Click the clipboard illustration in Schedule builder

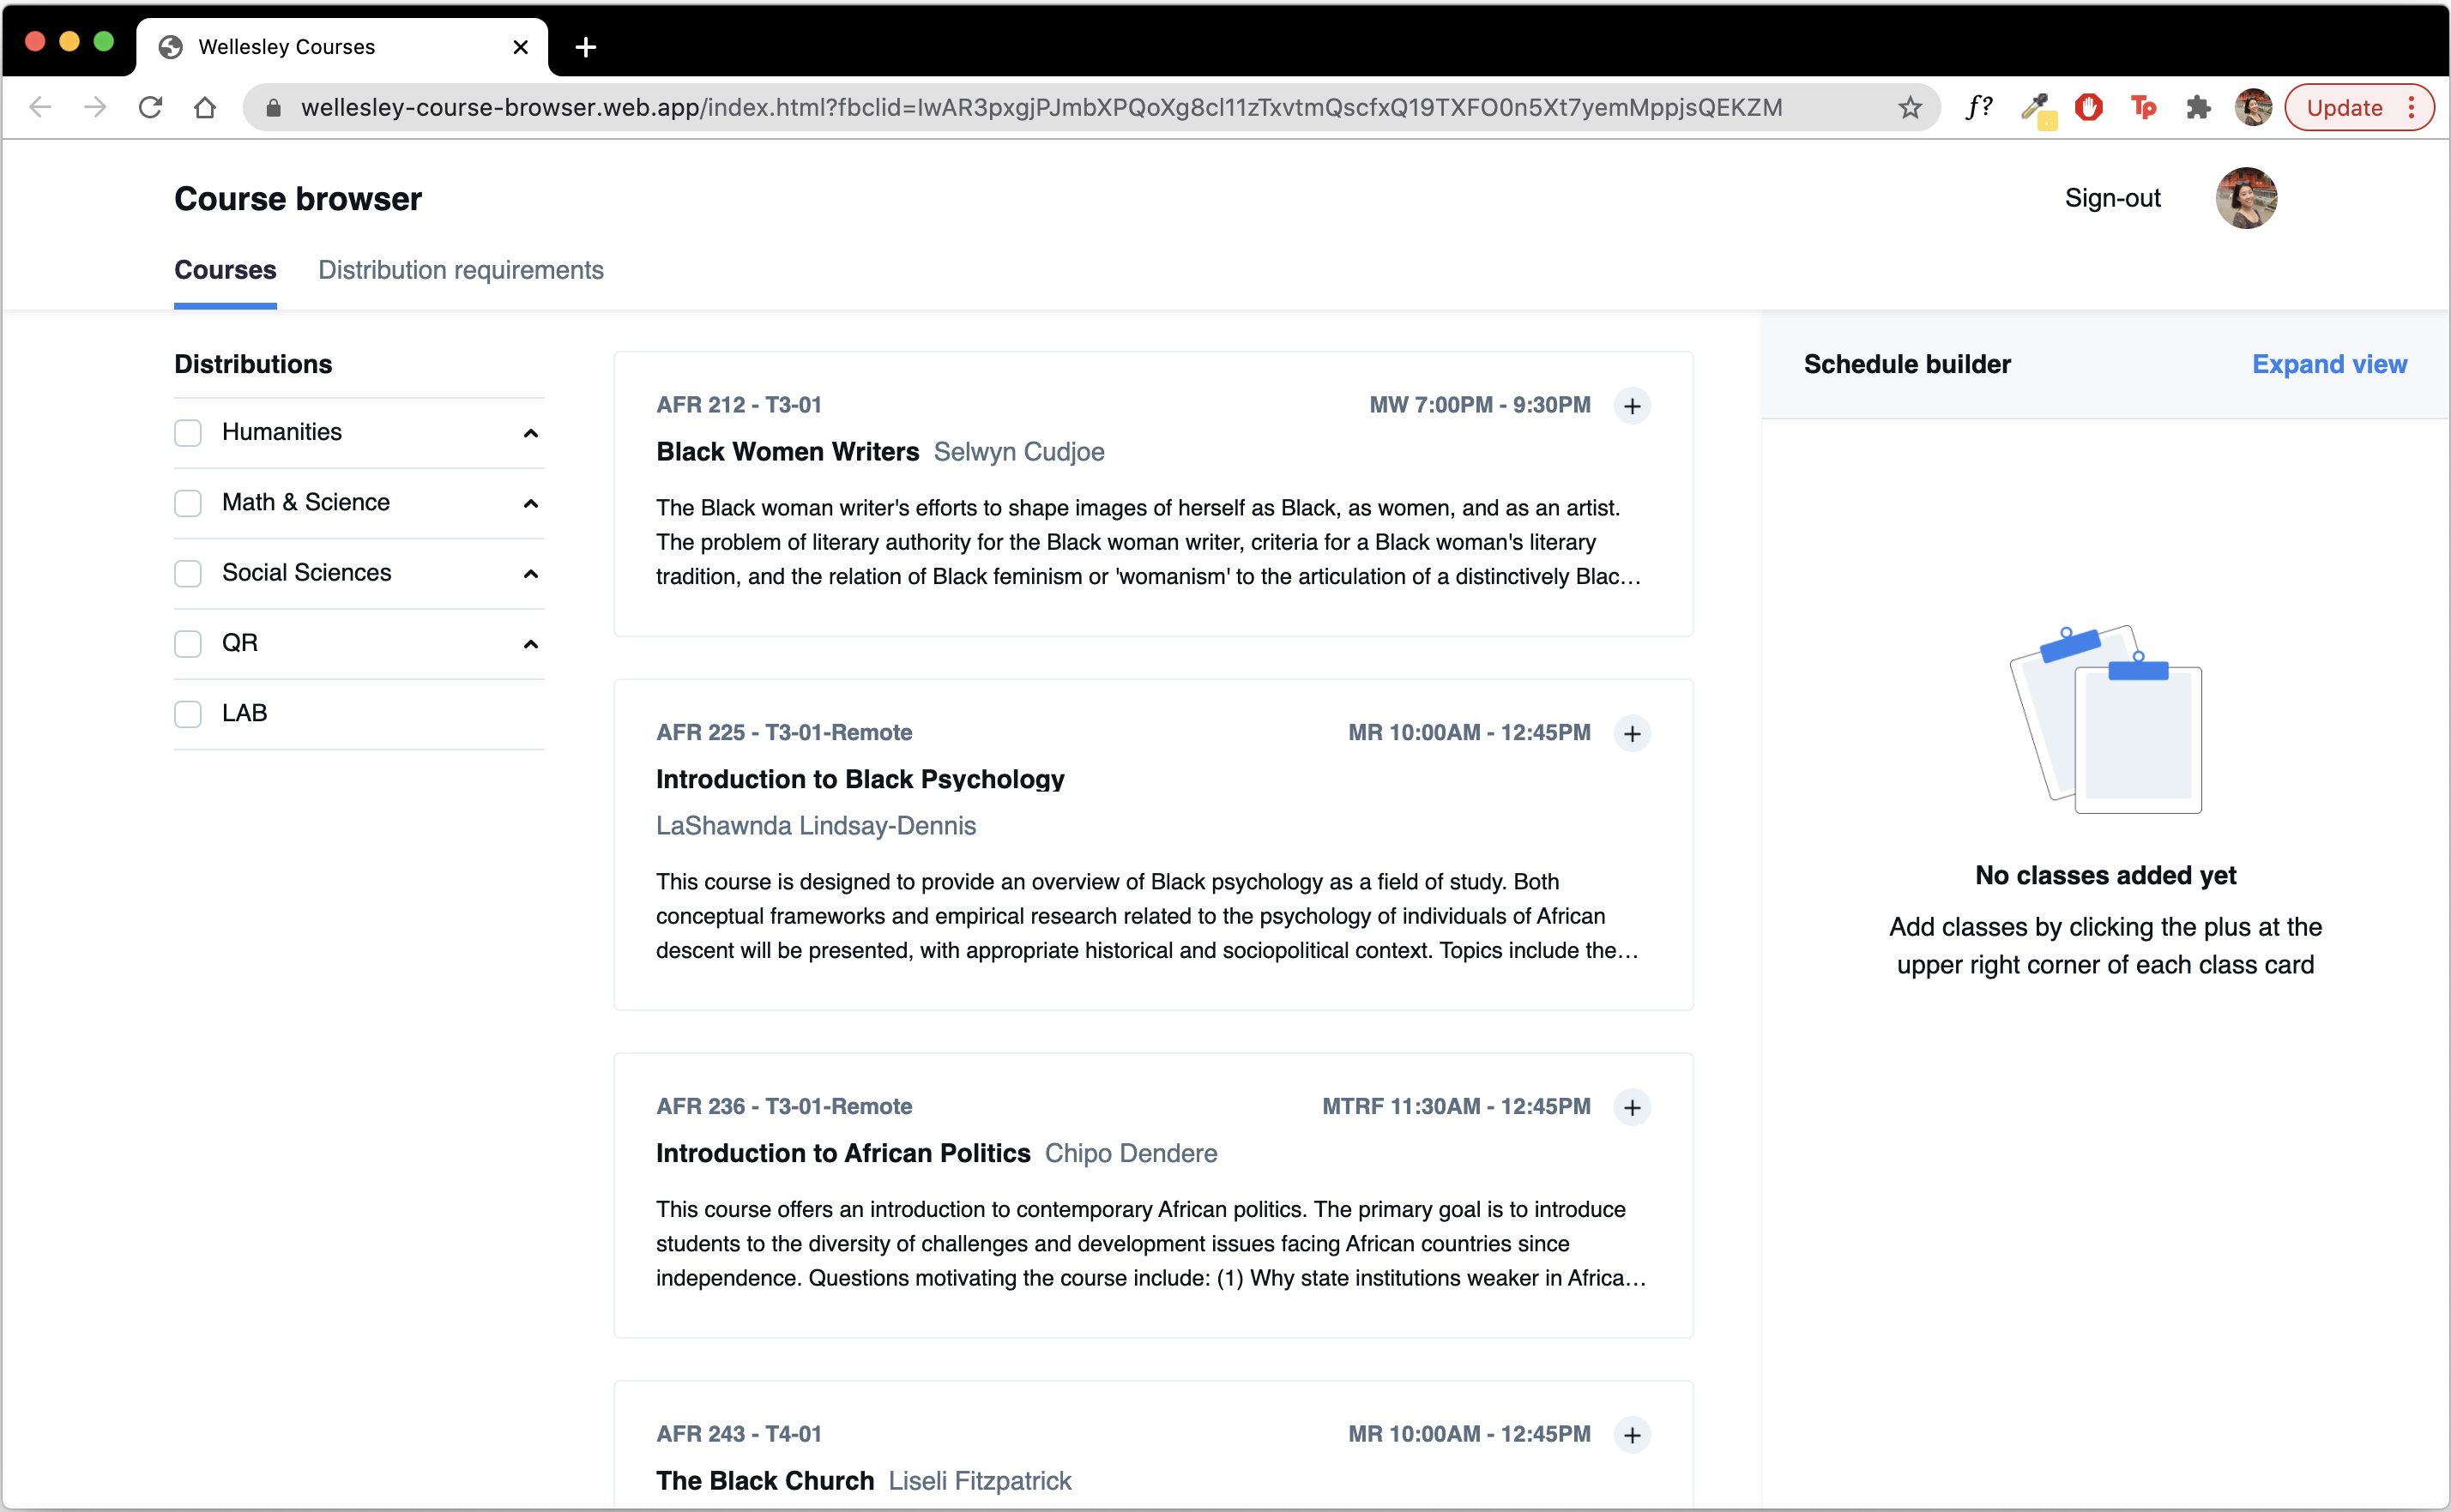click(x=2104, y=719)
